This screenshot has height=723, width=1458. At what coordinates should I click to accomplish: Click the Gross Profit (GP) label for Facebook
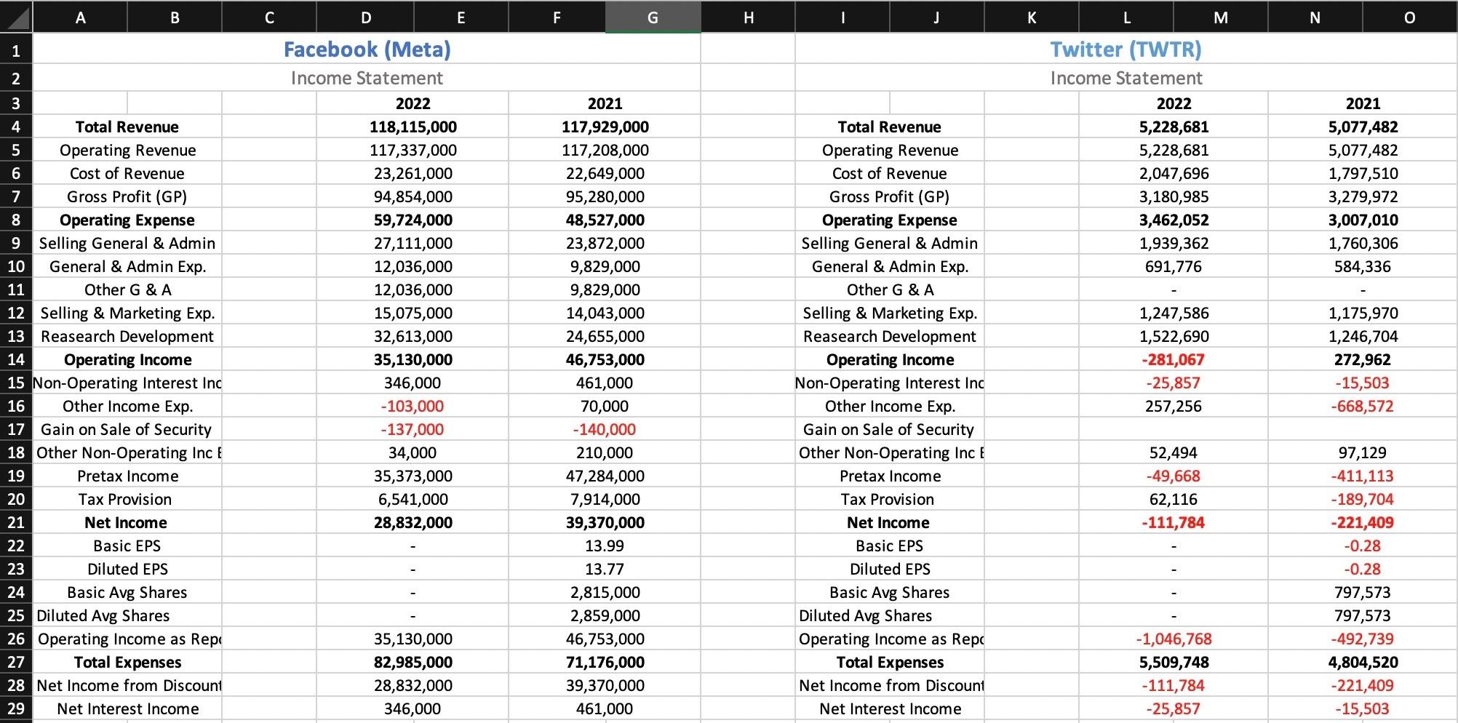127,196
